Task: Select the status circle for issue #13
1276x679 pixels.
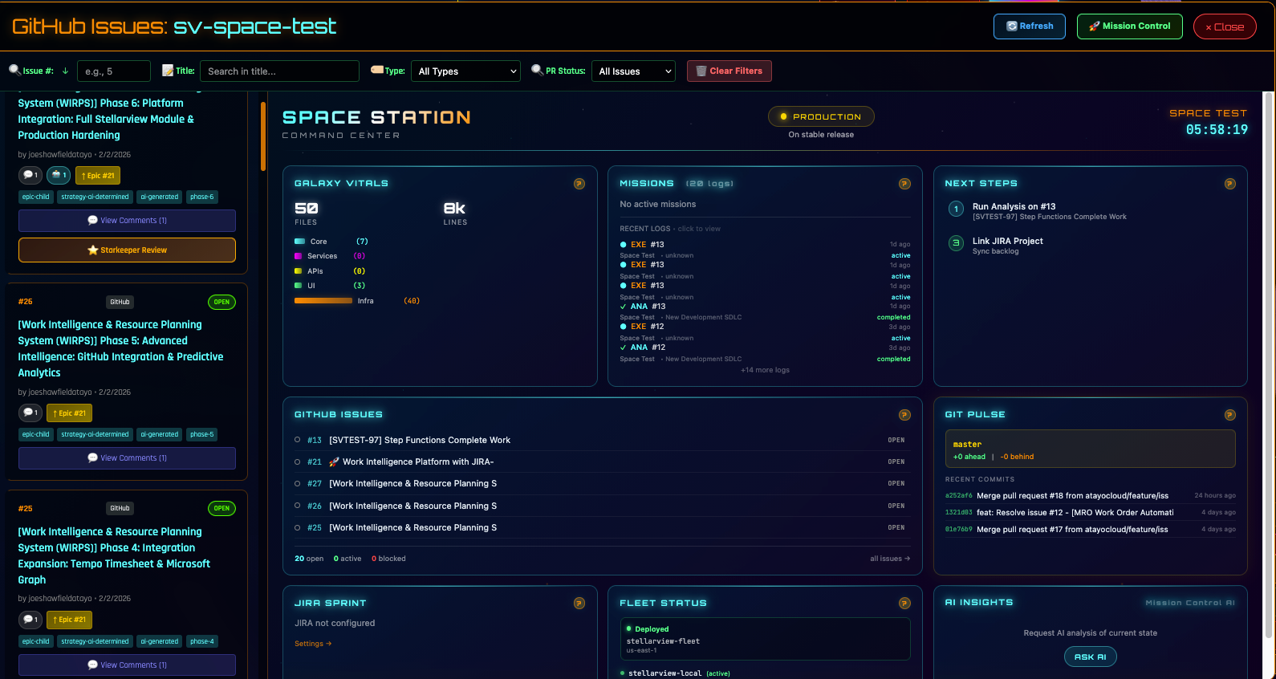Action: [298, 440]
